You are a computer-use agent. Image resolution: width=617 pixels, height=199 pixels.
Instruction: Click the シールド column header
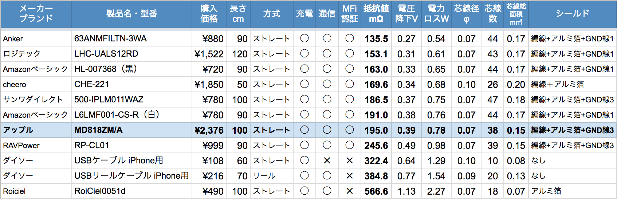tap(573, 14)
